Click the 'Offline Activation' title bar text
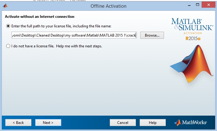 coord(108,6)
